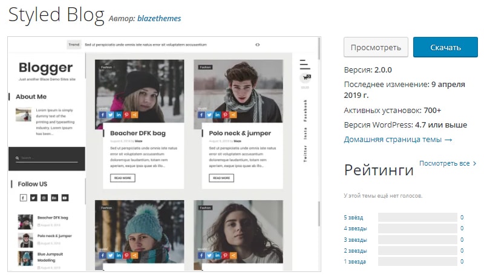The width and height of the screenshot is (484, 275).
Task: Click the Beacher DFK bag post title
Action: (x=138, y=133)
